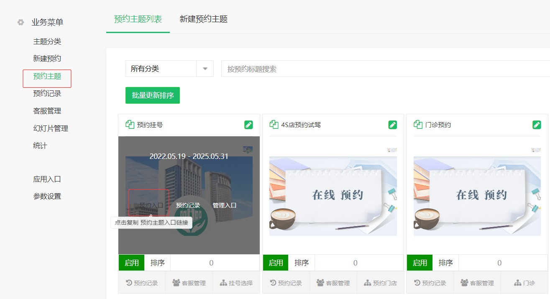
Task: Click the 4S店预约试驾 cover image
Action: point(333,196)
